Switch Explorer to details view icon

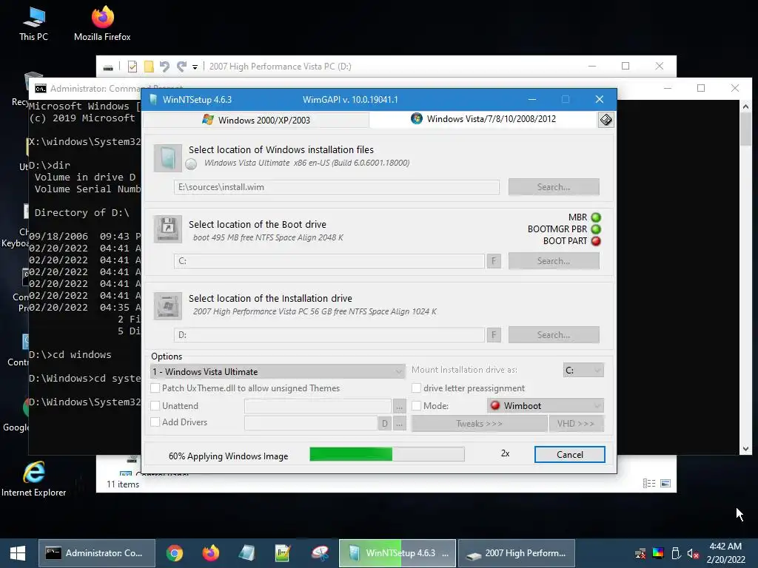pyautogui.click(x=649, y=484)
